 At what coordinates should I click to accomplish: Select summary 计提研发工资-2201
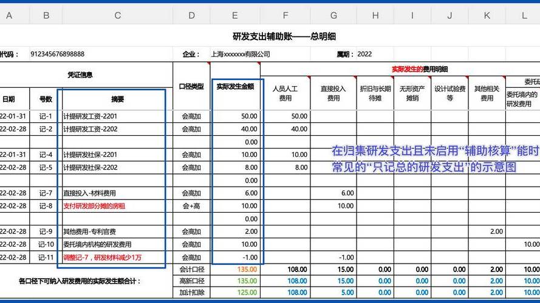point(91,116)
